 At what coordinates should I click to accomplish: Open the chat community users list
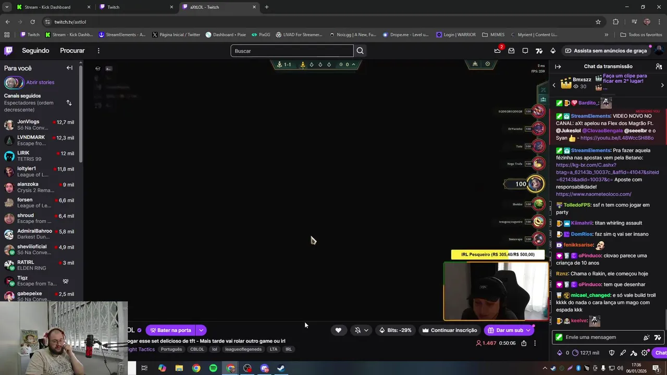(659, 66)
